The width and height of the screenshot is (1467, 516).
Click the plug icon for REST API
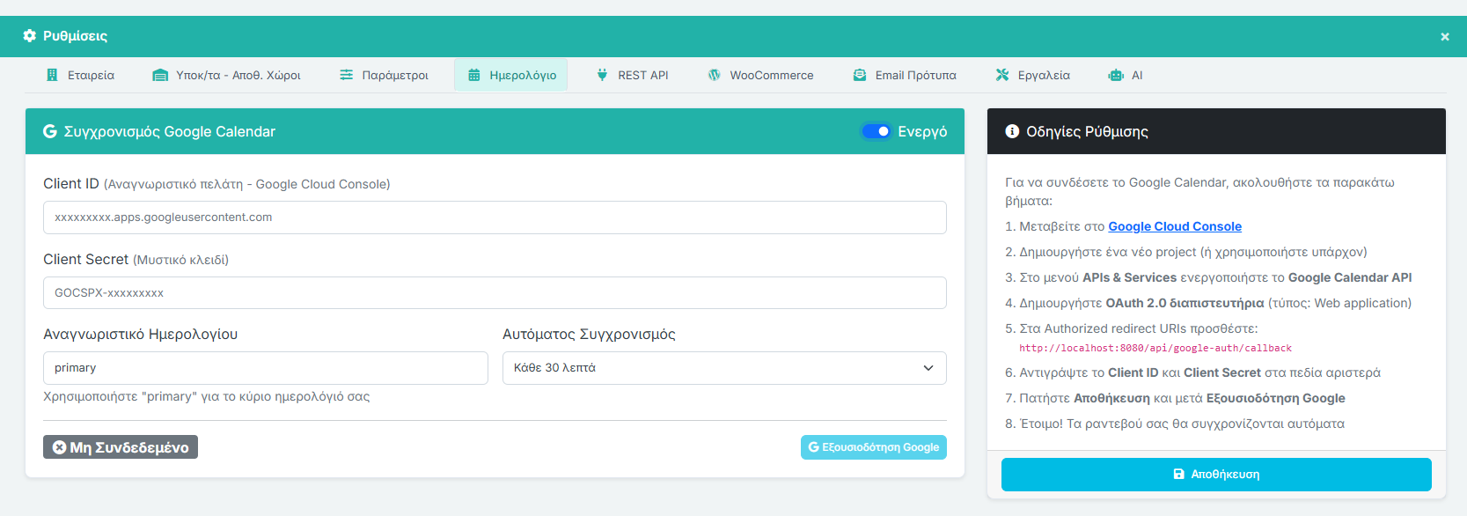[x=602, y=75]
